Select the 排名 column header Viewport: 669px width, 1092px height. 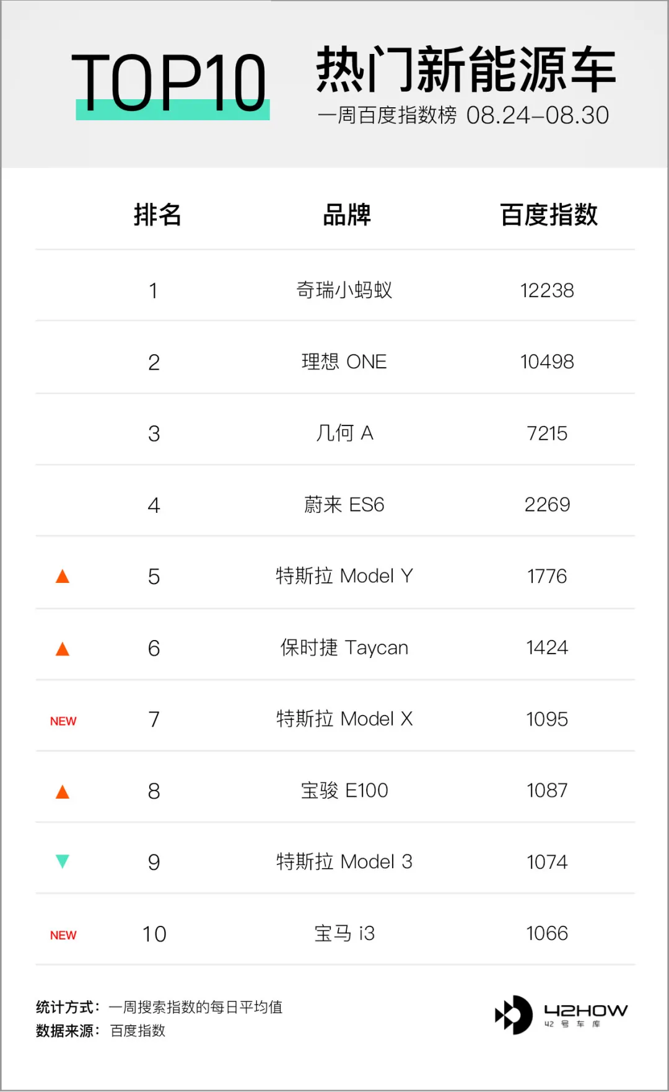157,215
